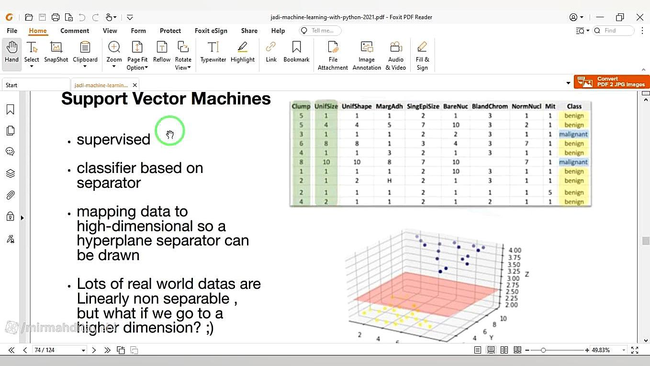Expand the Zoom dropdown arrow
The image size is (650, 366).
pyautogui.click(x=114, y=67)
